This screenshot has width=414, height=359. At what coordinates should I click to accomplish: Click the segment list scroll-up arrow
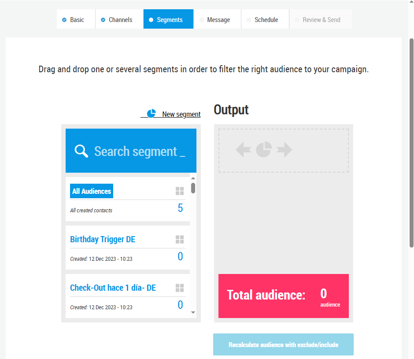click(193, 178)
